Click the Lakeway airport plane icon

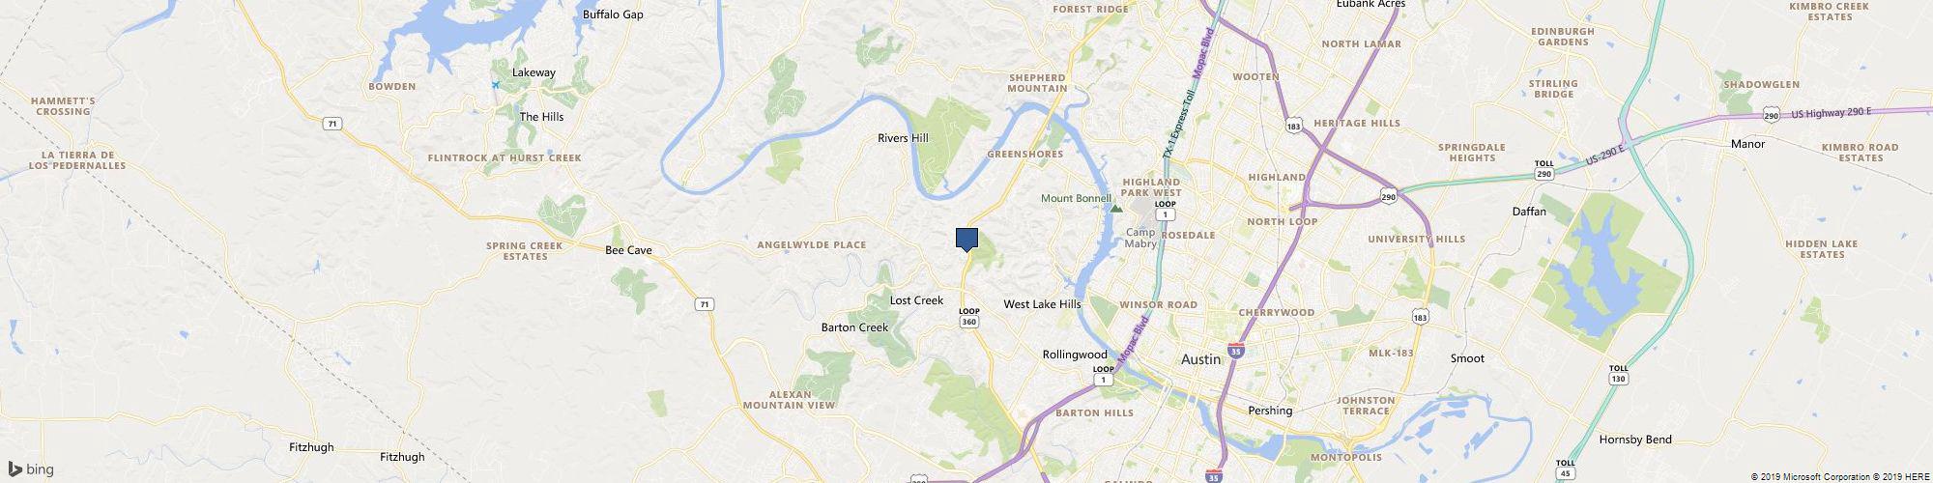tap(496, 85)
